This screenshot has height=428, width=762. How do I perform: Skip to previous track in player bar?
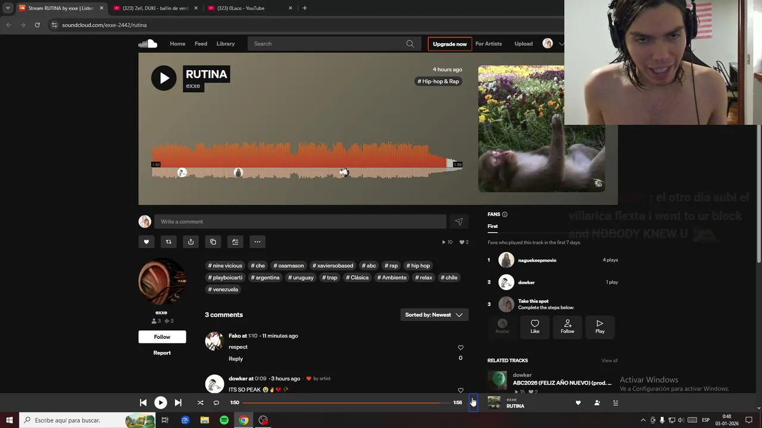pyautogui.click(x=143, y=402)
